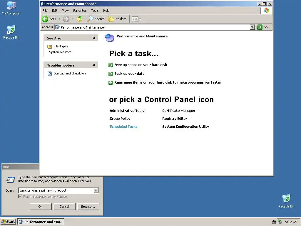301x226 pixels.
Task: Collapse the See Also panel
Action: [x=94, y=38]
